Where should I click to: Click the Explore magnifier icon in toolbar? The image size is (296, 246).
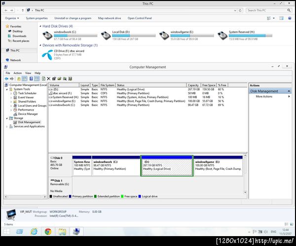(65, 79)
